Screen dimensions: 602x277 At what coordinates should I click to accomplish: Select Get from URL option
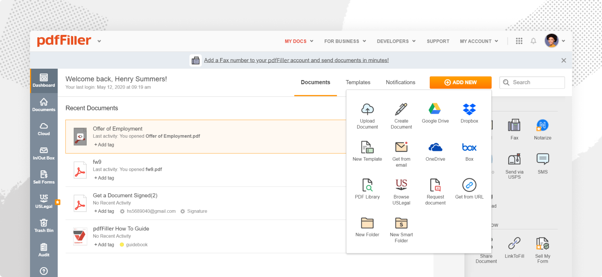click(x=469, y=189)
